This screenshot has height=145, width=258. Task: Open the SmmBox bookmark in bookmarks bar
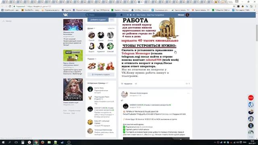tap(140, 10)
